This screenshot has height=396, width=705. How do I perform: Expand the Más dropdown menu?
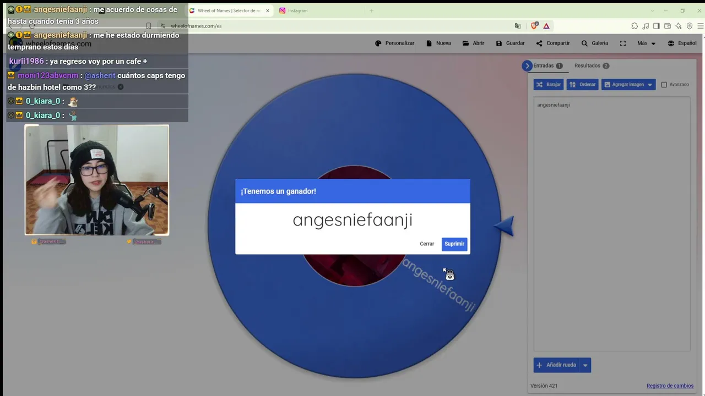(646, 43)
